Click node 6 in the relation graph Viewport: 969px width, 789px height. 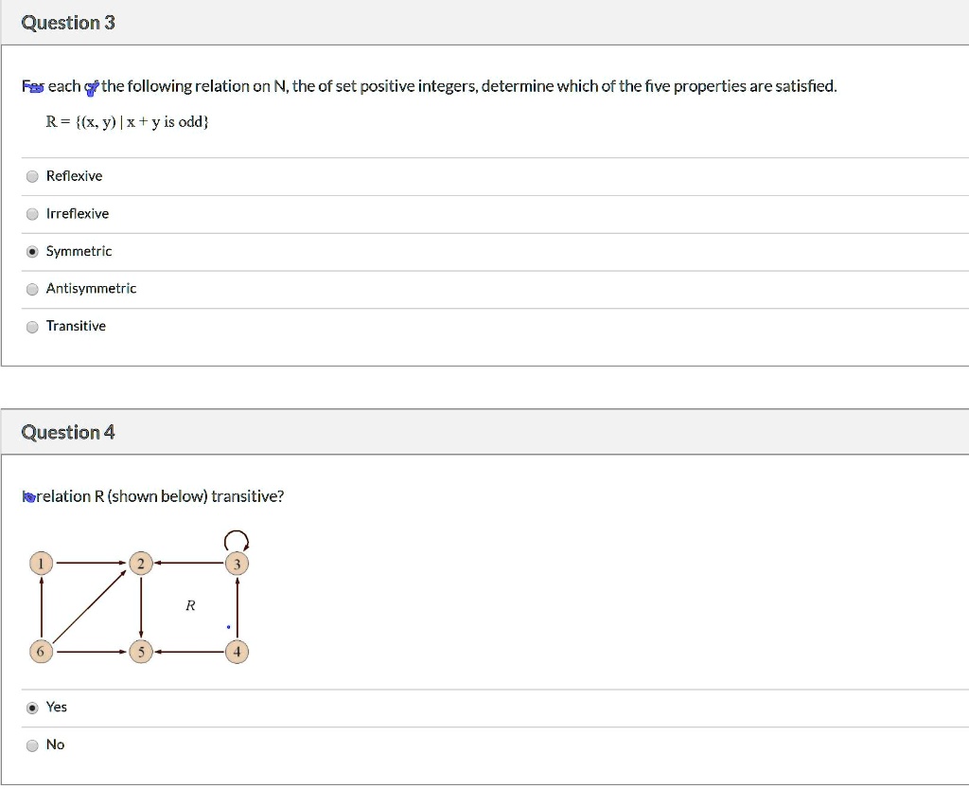tap(40, 652)
